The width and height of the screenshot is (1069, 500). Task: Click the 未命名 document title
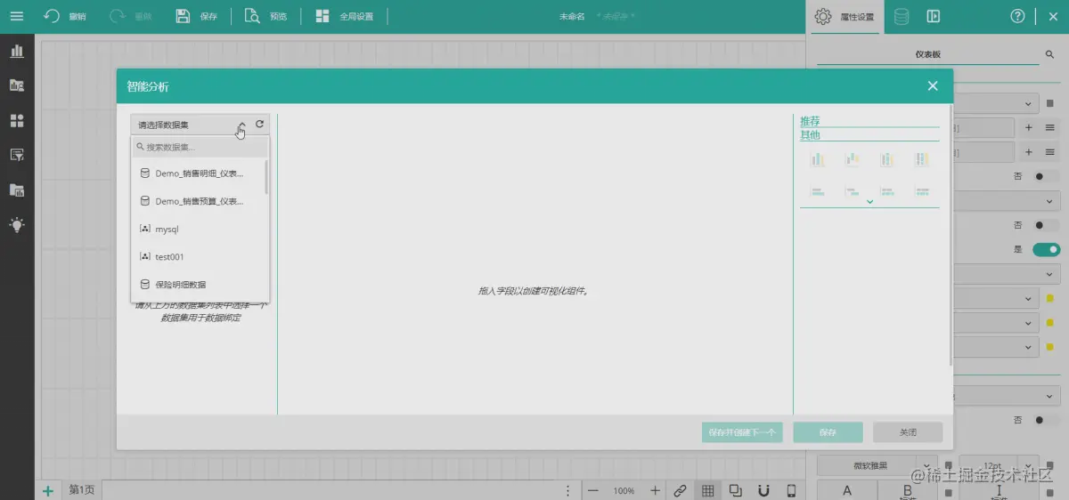tap(572, 16)
